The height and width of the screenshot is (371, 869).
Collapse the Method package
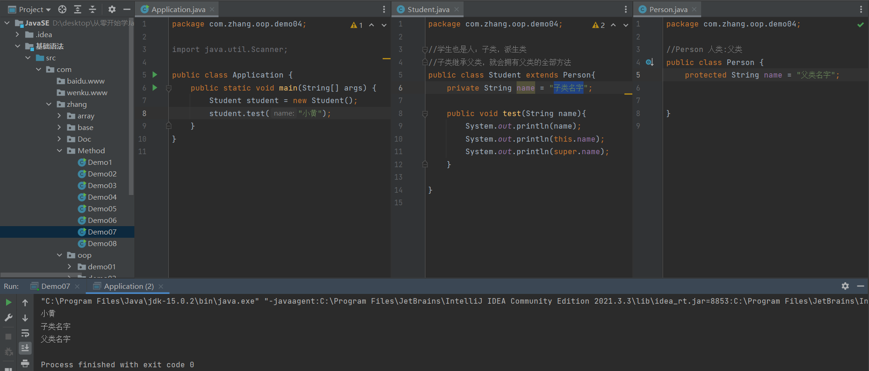click(x=59, y=150)
